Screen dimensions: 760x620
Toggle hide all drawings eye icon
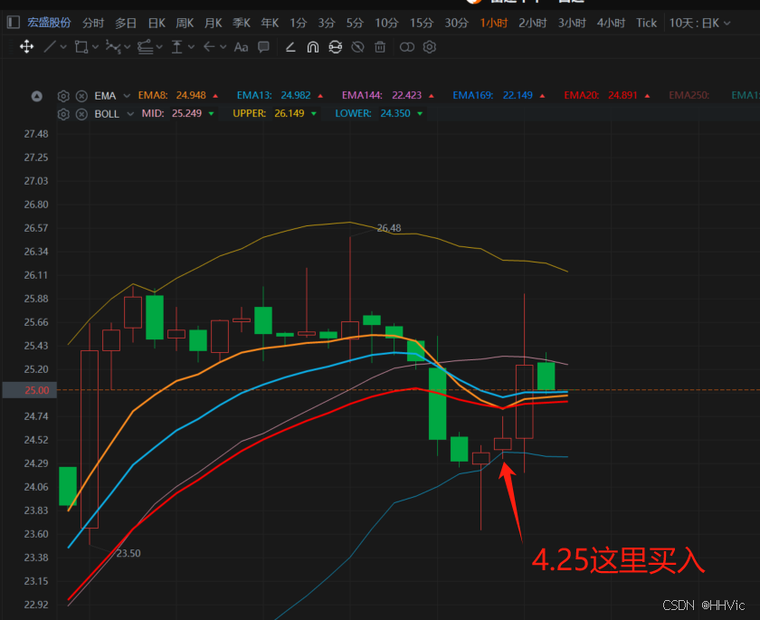[x=357, y=47]
